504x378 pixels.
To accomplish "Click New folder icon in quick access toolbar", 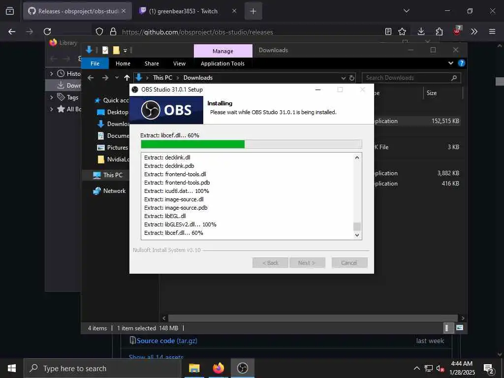I will [116, 50].
